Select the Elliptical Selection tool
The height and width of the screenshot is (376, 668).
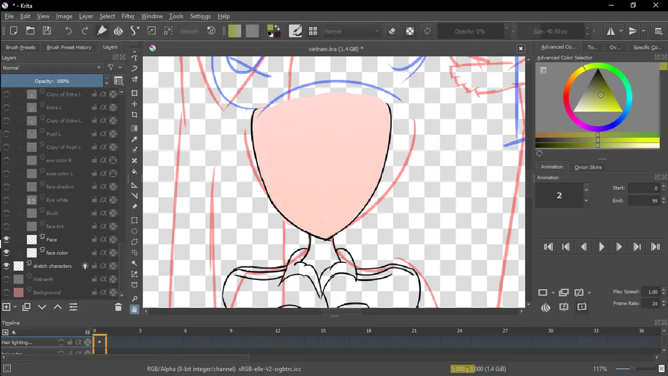pos(135,231)
